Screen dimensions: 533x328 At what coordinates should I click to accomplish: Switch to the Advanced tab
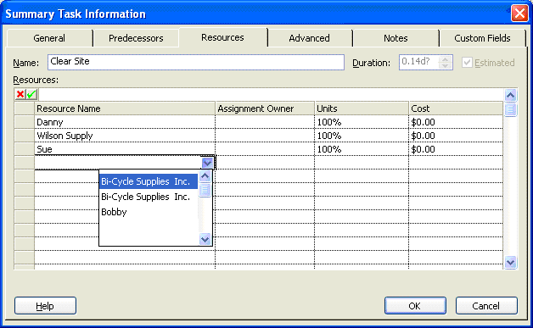[309, 38]
